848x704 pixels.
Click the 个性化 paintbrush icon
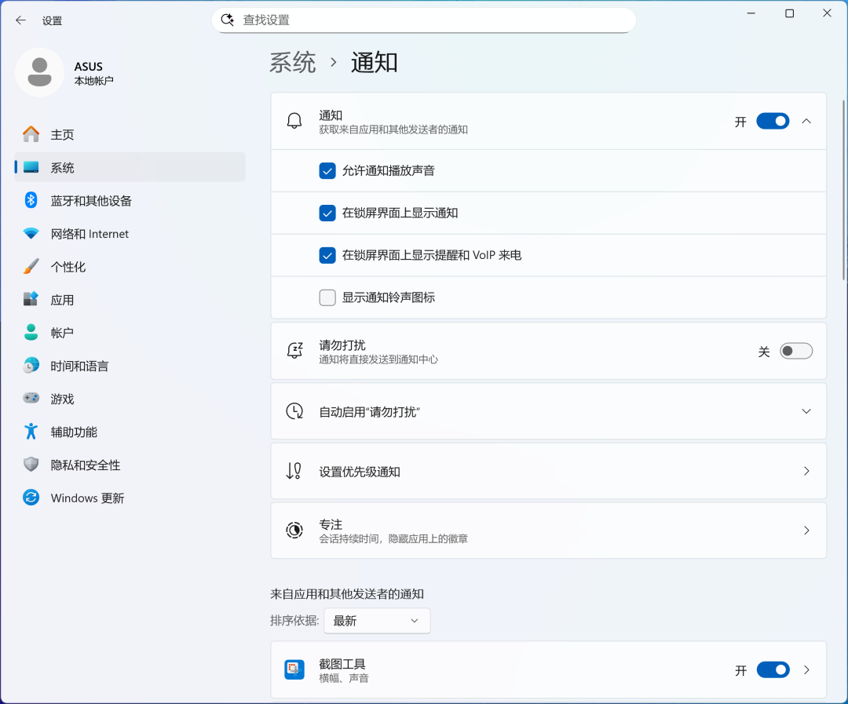pos(31,266)
